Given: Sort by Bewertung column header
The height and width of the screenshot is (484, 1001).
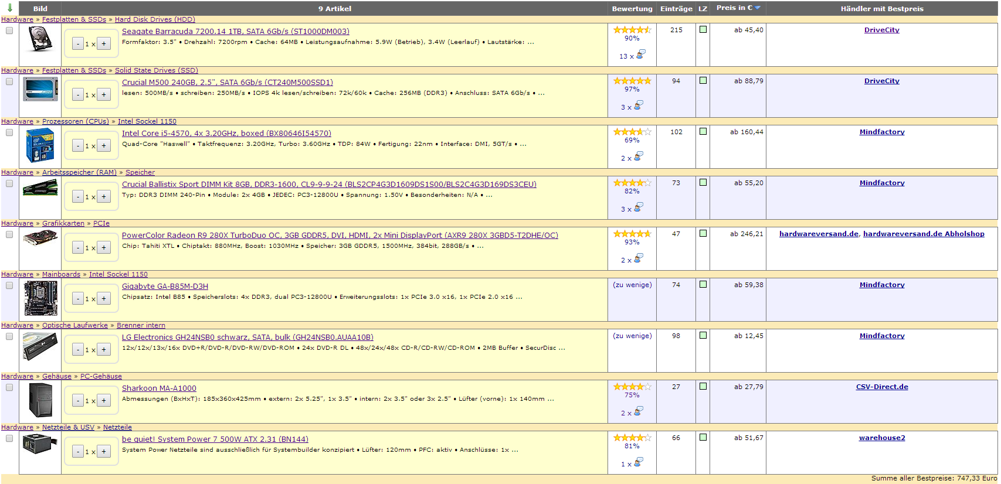Looking at the screenshot, I should (x=632, y=9).
